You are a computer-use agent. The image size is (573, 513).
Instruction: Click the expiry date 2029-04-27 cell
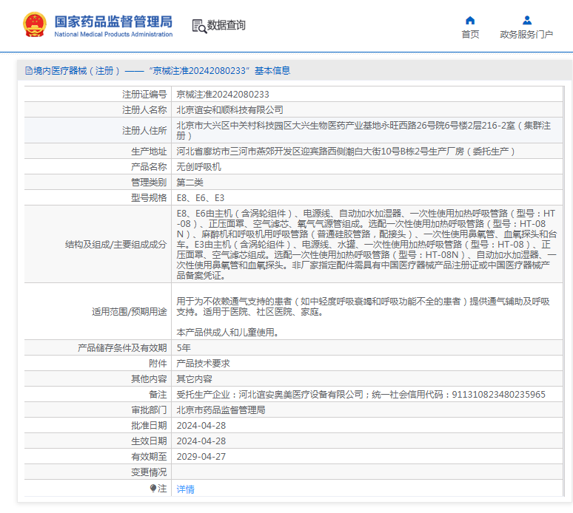tap(201, 456)
